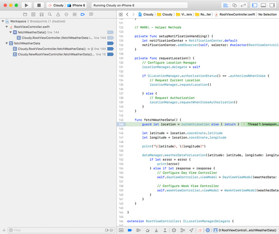Open the Debug View Hierarchy inspector
This screenshot has height=234, width=279.
pyautogui.click(x=174, y=230)
